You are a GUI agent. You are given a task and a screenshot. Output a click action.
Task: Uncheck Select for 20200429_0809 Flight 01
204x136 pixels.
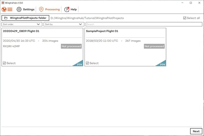click(4, 63)
